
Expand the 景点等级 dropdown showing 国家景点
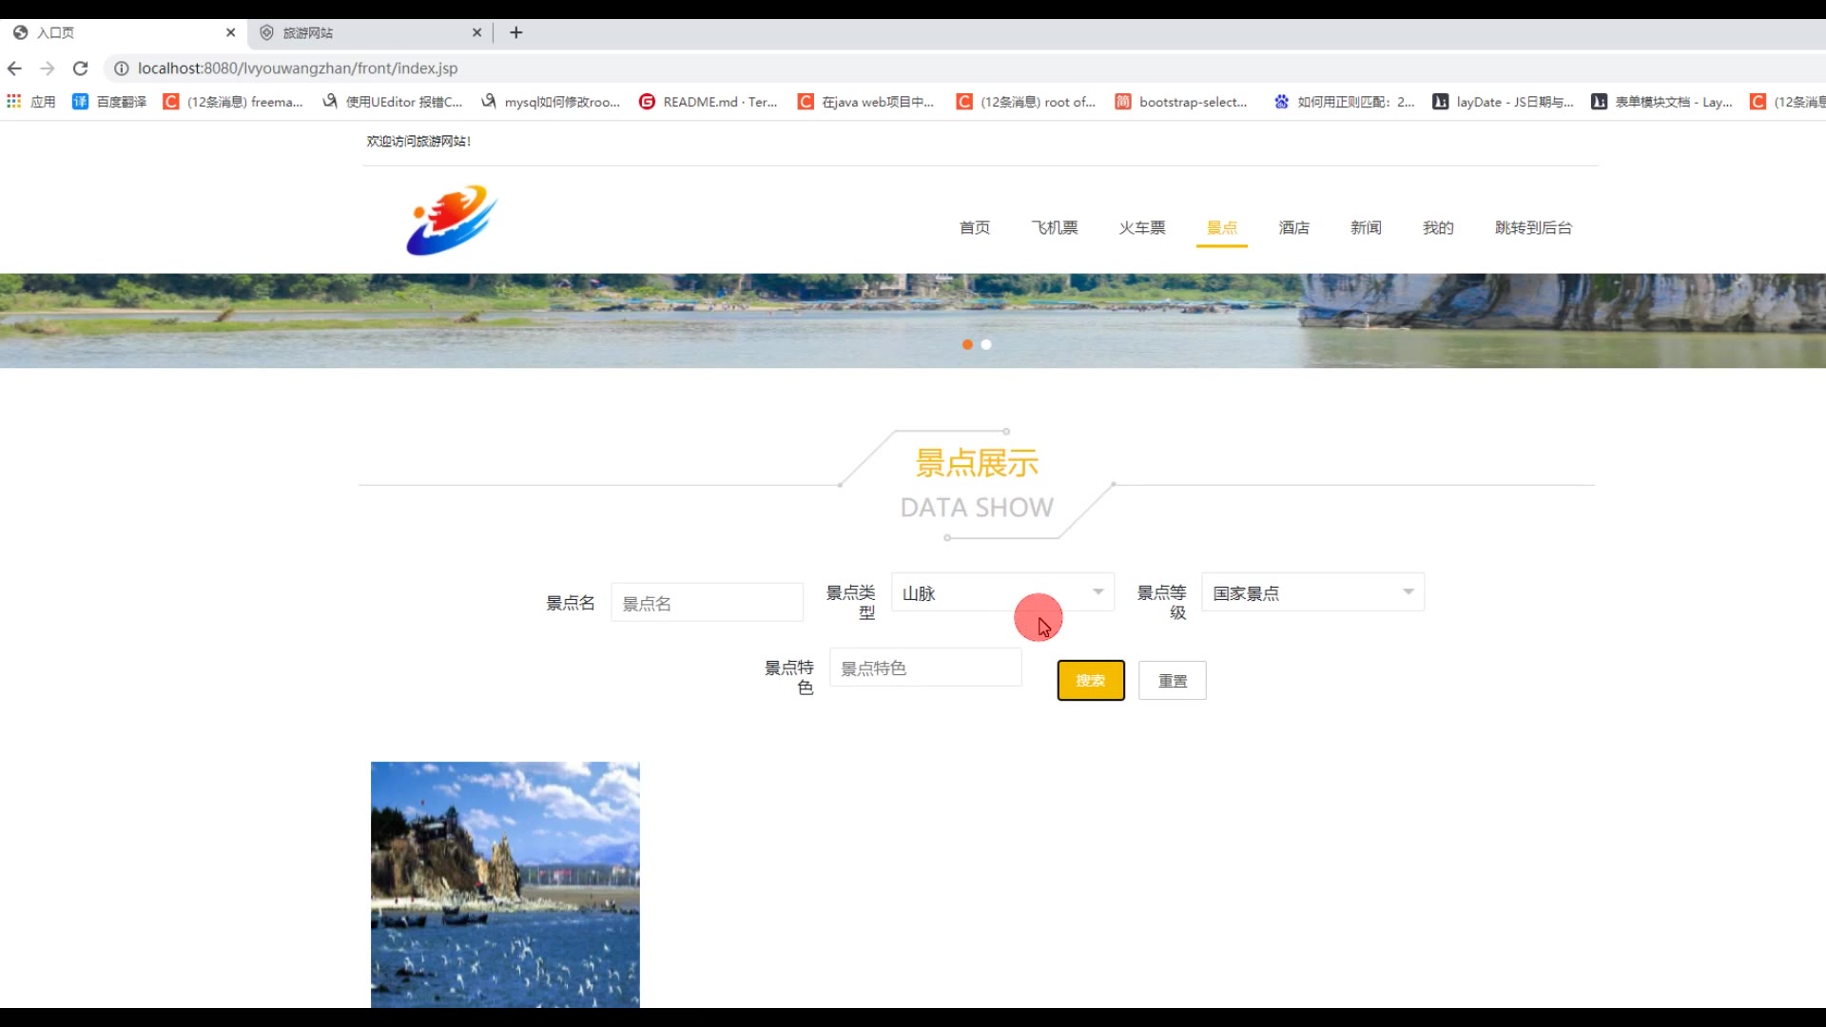point(1312,592)
